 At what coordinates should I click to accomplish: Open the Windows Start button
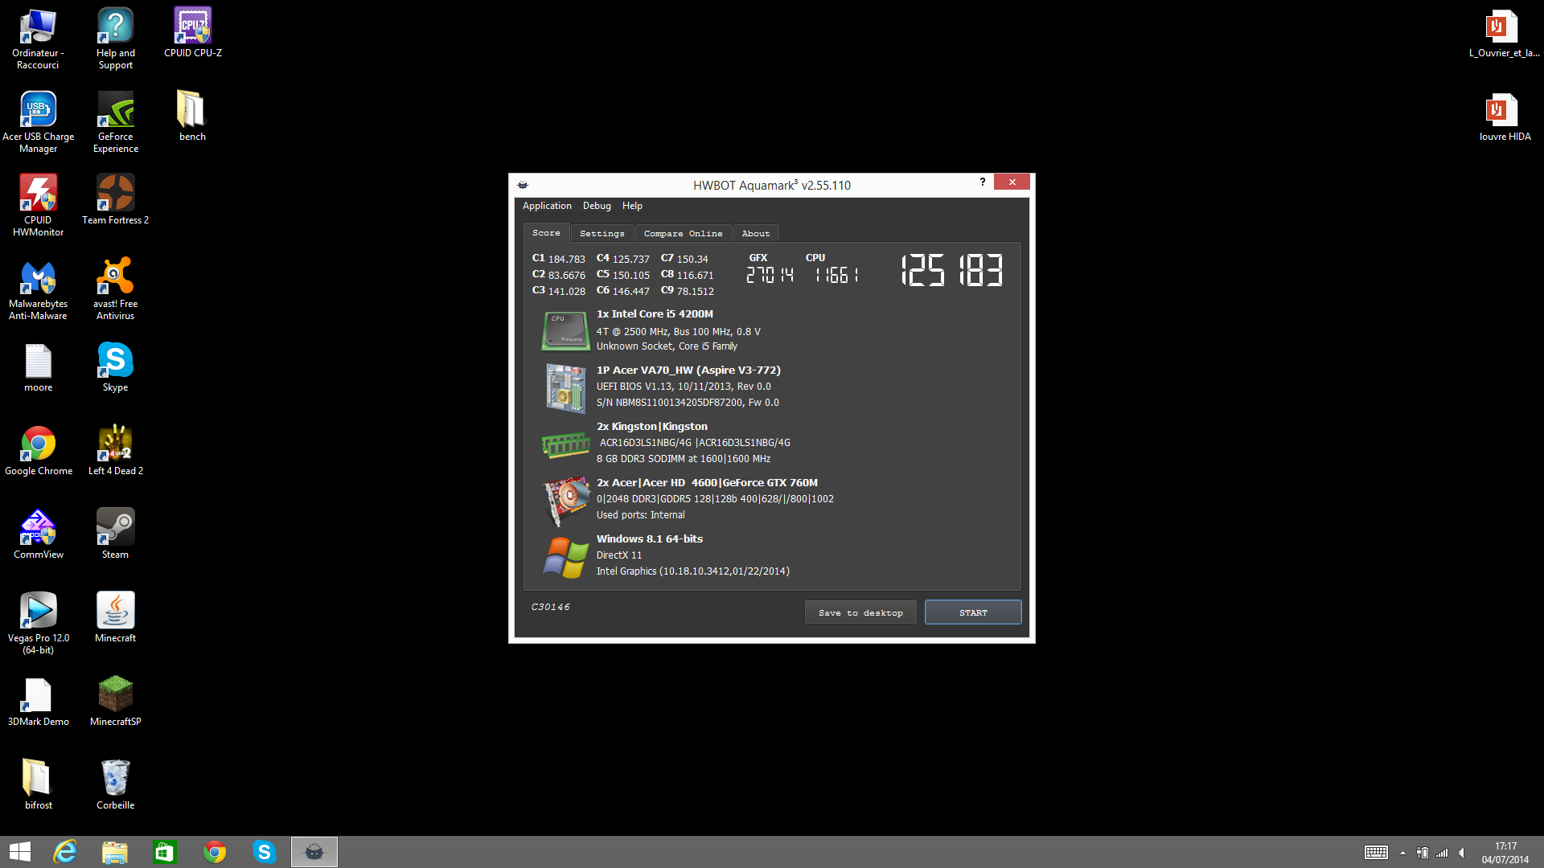pos(19,852)
